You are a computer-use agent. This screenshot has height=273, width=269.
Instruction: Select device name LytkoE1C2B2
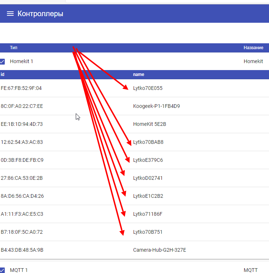click(x=148, y=196)
